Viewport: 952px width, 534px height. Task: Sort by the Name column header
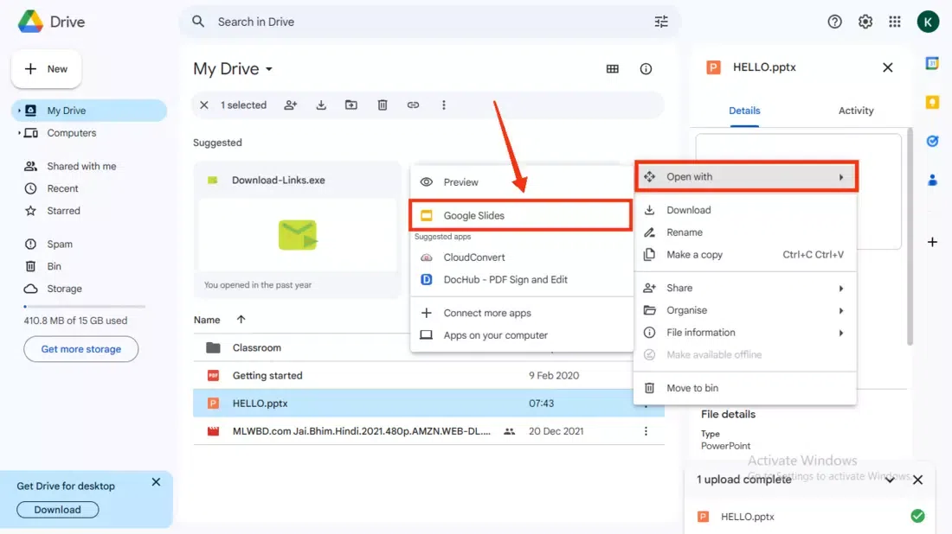(207, 320)
